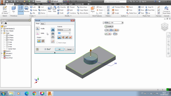This screenshot has height=96, width=171.
Task: Expand the Extrusion1 tree node
Action: tap(2, 53)
